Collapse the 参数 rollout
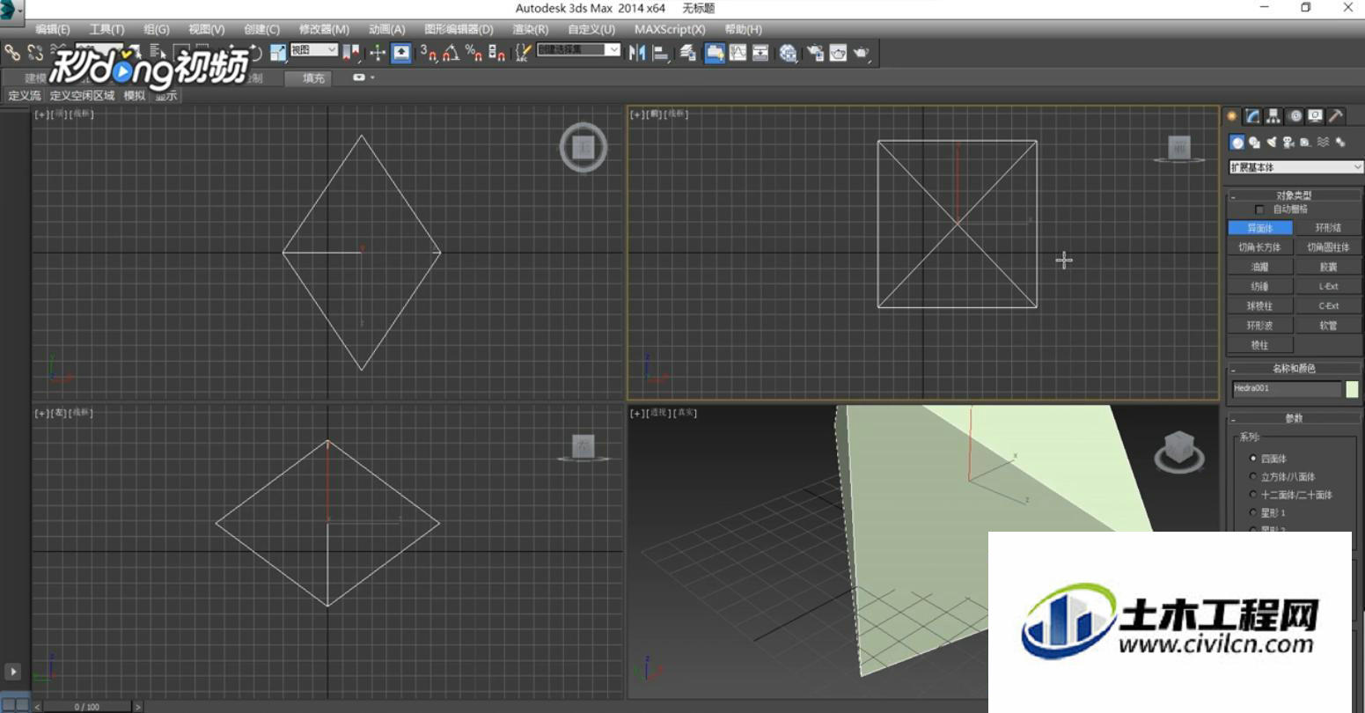1365x713 pixels. pyautogui.click(x=1294, y=419)
